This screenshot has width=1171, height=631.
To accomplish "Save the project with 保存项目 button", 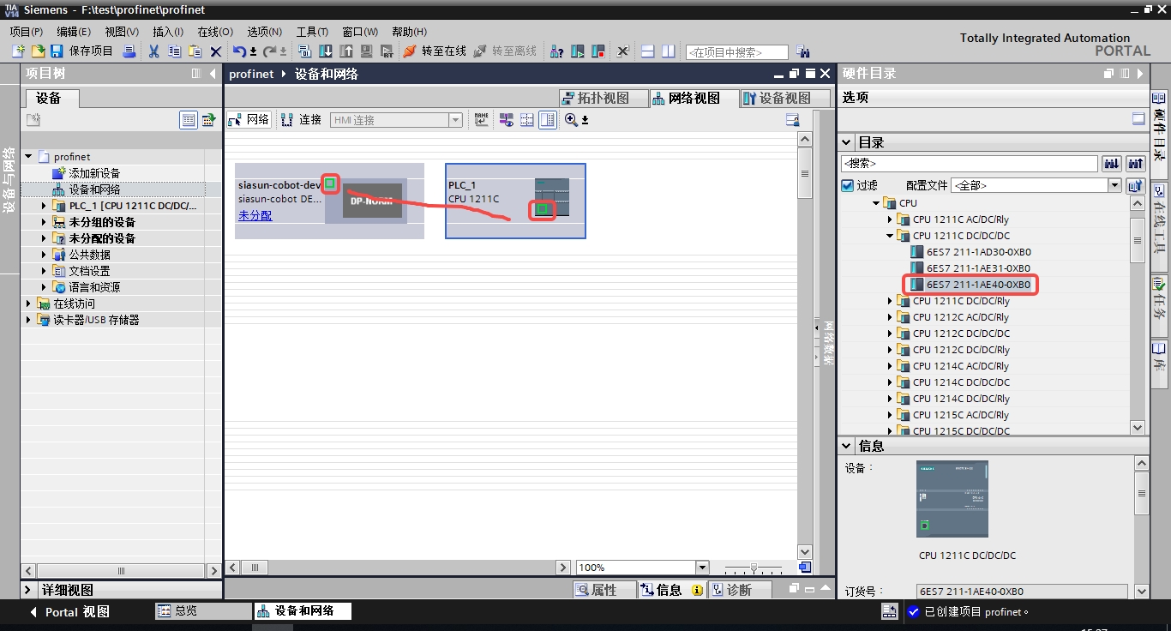I will click(81, 51).
